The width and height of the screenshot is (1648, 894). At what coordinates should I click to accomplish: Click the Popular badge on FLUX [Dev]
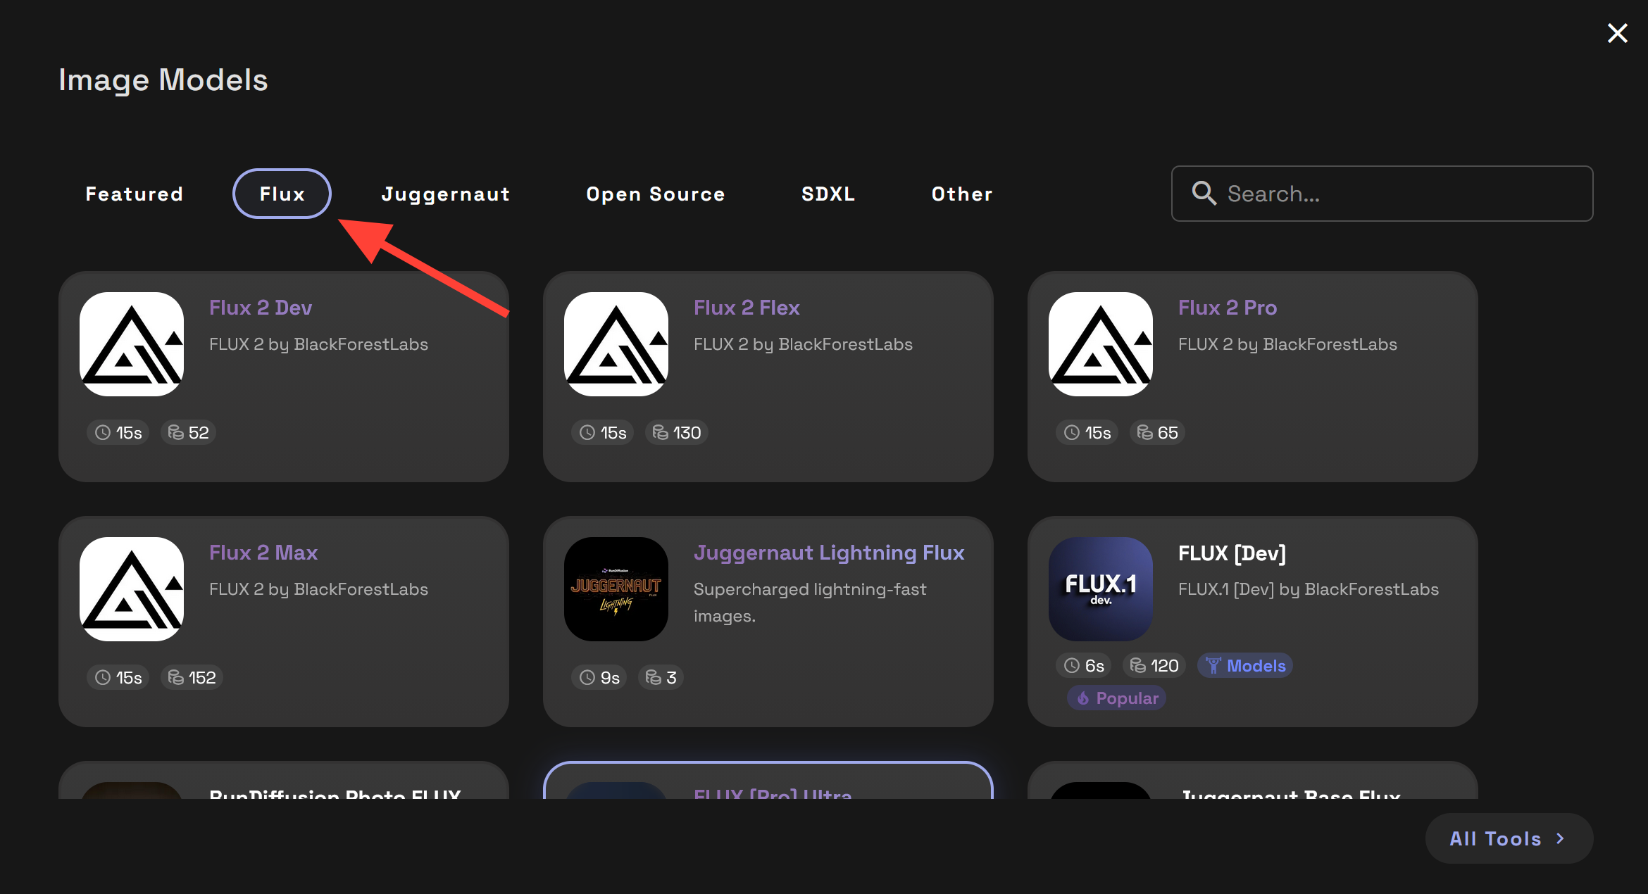click(1117, 698)
